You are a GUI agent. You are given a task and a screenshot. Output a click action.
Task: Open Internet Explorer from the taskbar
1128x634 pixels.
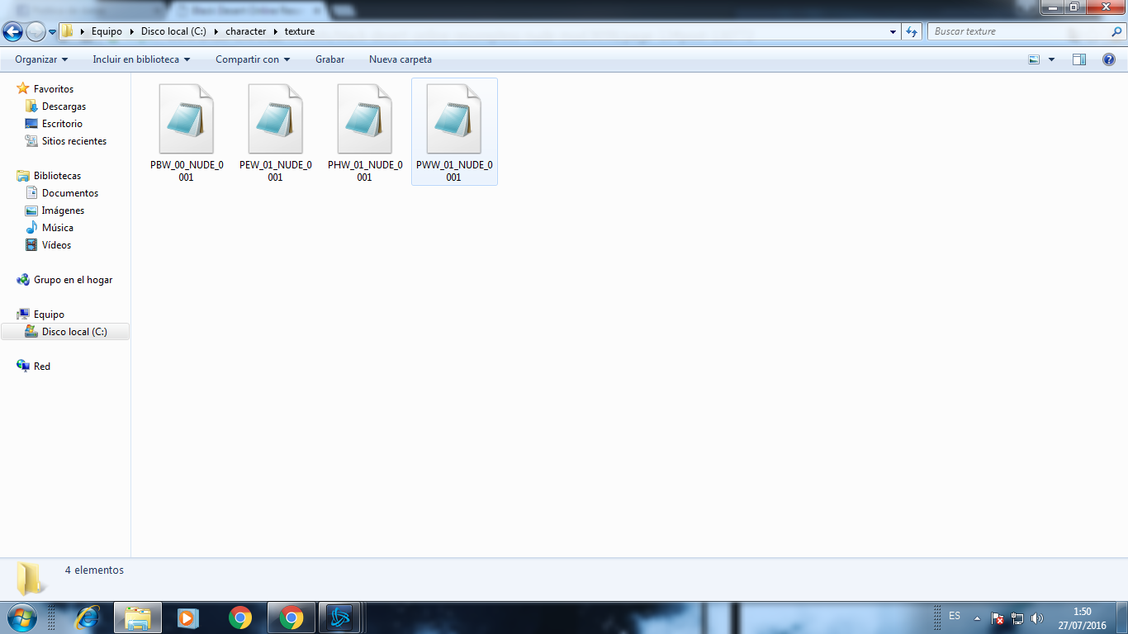[87, 617]
